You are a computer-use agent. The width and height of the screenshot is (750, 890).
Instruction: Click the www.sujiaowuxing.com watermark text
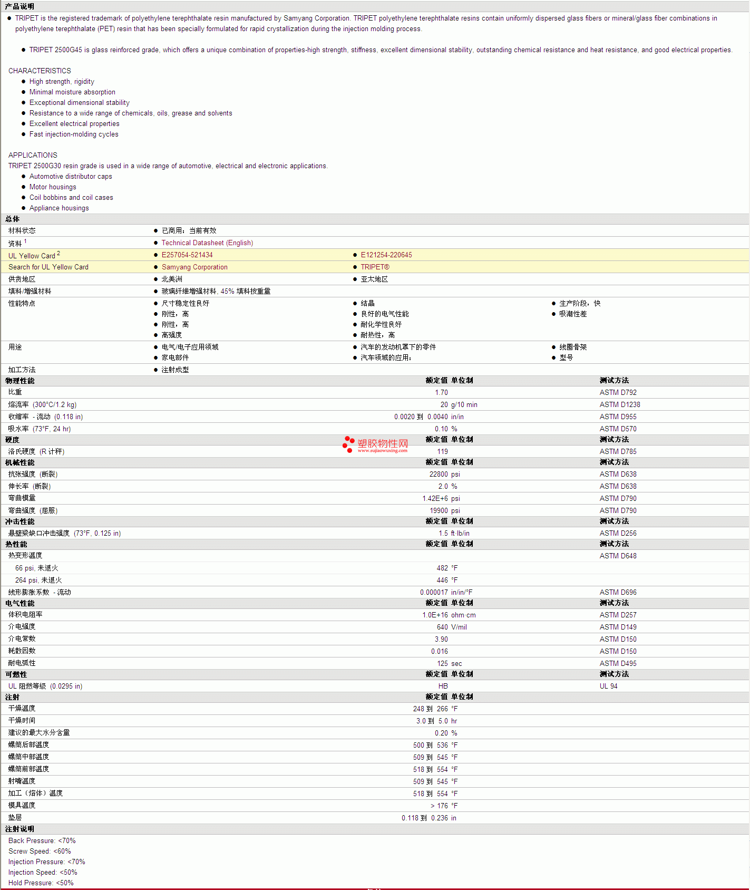[x=383, y=451]
